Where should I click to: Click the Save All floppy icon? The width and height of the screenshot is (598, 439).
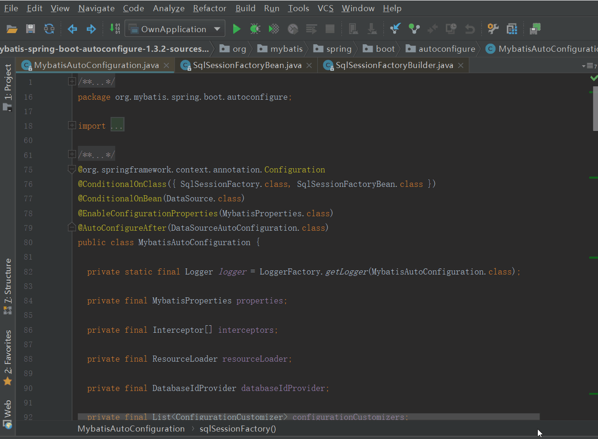point(31,29)
